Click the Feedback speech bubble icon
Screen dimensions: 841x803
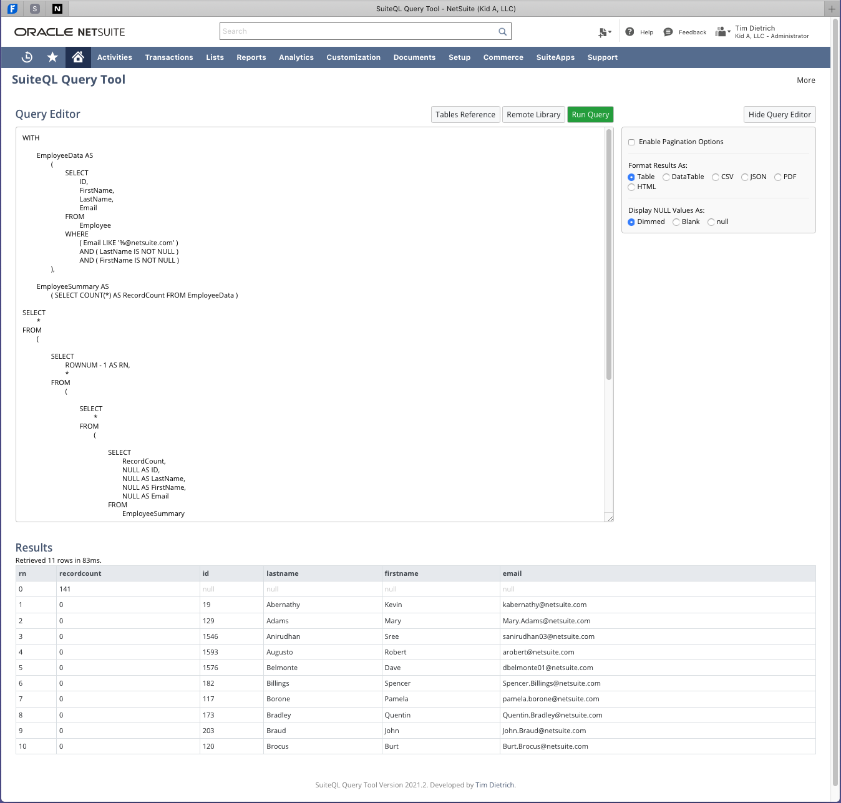[x=668, y=32]
